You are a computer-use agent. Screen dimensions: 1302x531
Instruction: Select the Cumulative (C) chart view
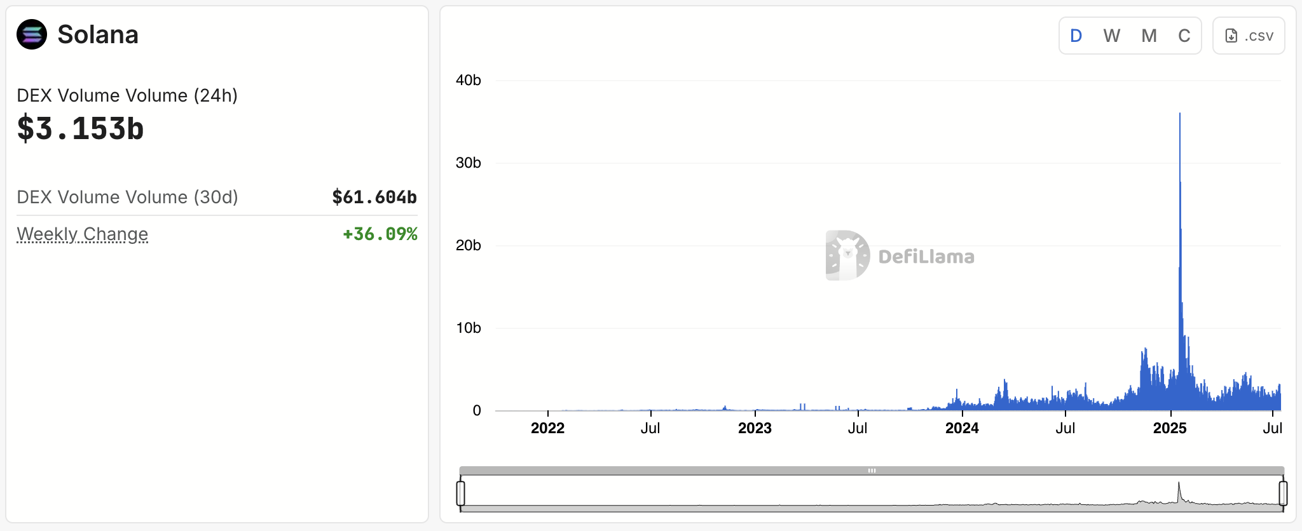[1184, 36]
